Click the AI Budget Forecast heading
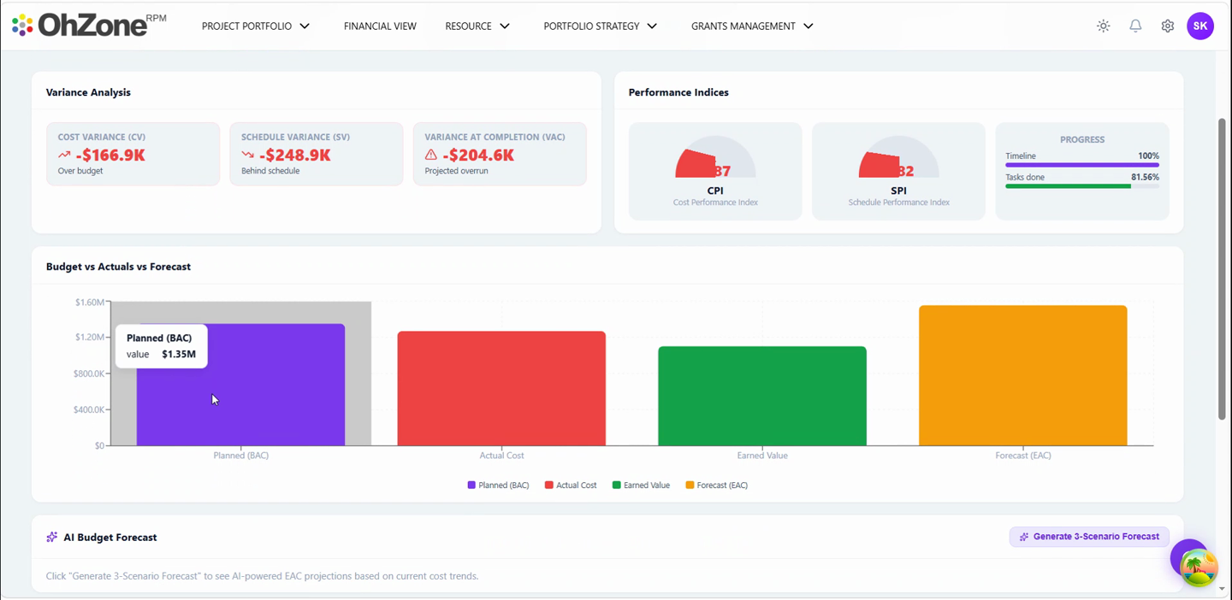 110,538
